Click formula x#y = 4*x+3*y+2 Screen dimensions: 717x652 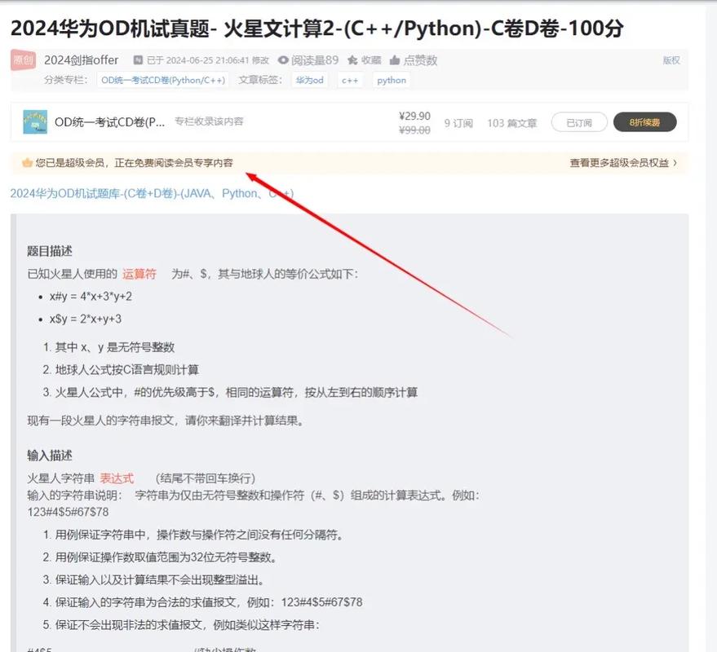pos(91,296)
